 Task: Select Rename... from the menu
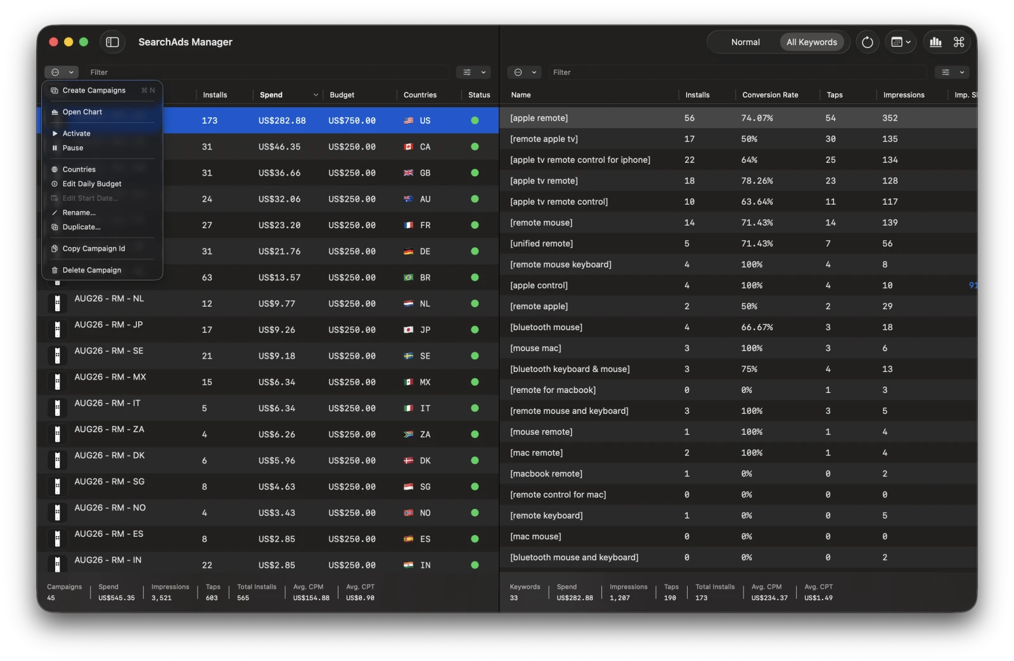[102, 213]
